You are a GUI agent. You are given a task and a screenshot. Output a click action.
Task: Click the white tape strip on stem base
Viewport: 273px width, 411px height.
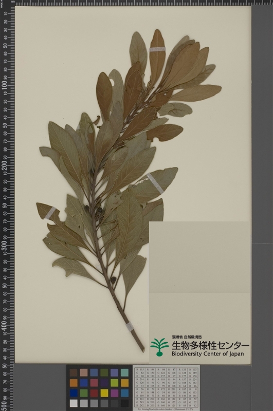pyautogui.click(x=130, y=327)
